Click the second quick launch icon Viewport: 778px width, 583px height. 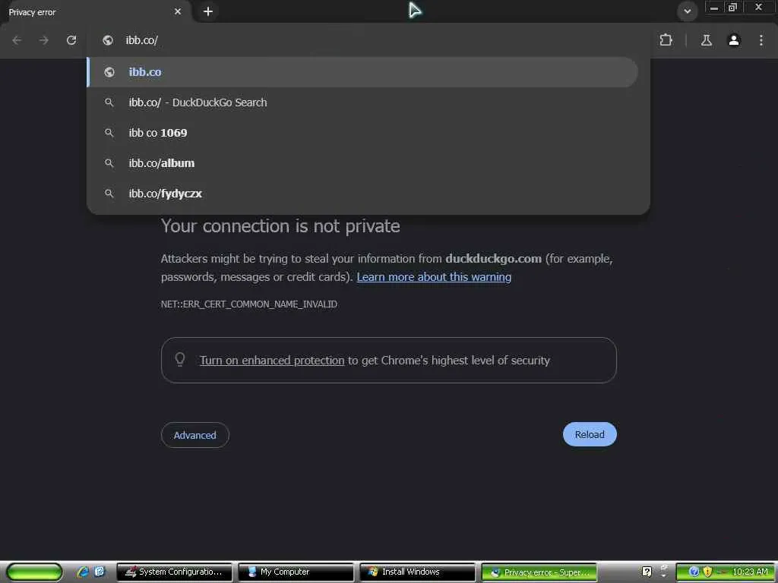(100, 572)
